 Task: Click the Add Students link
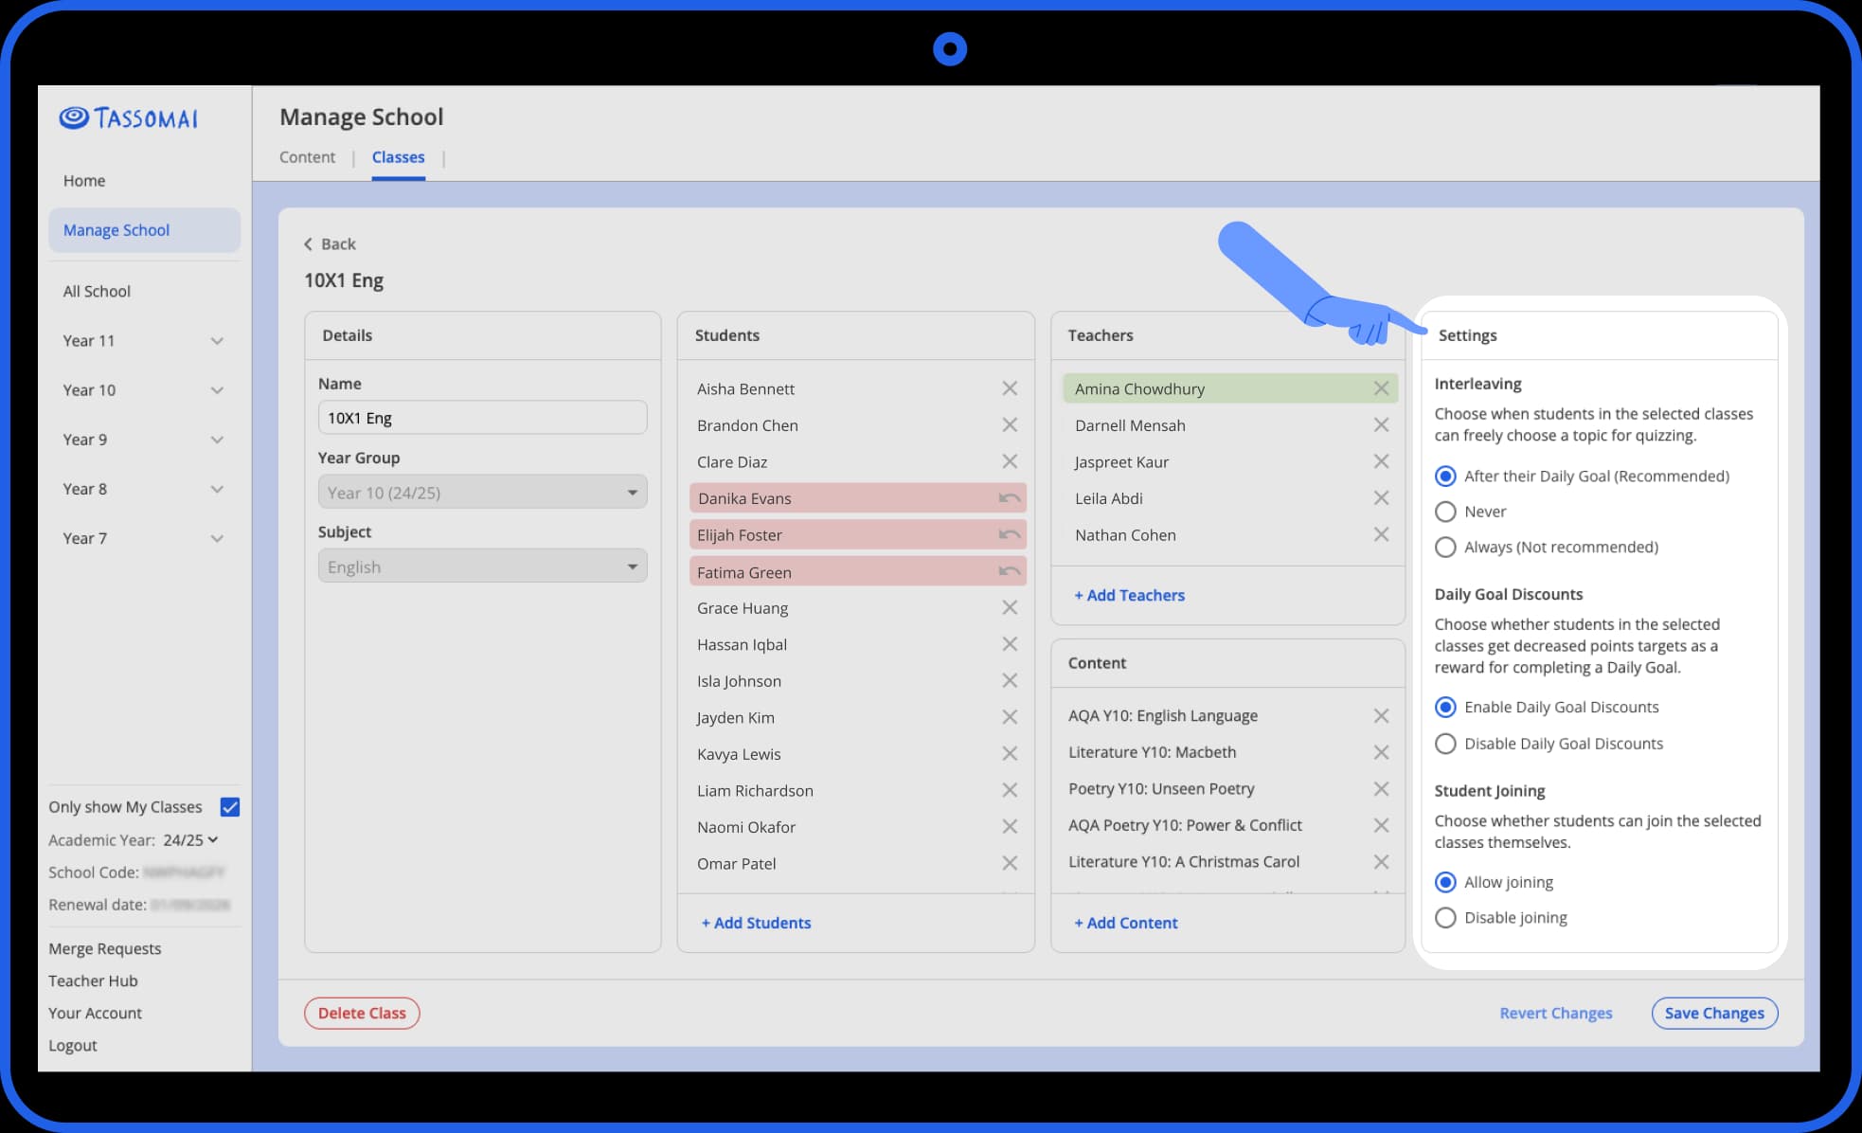click(756, 923)
